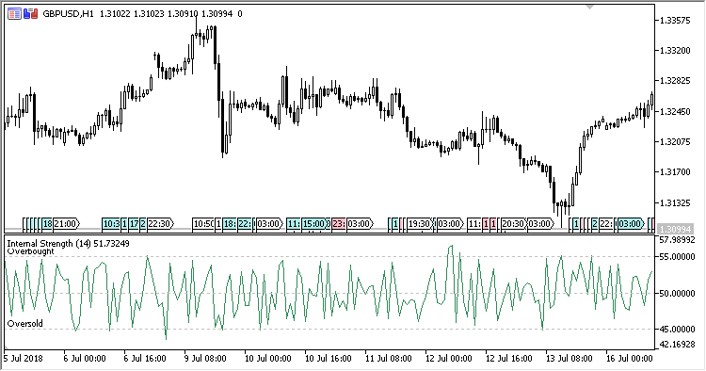Click the 45.00000 indicator level value
The image size is (706, 371).
(x=677, y=330)
